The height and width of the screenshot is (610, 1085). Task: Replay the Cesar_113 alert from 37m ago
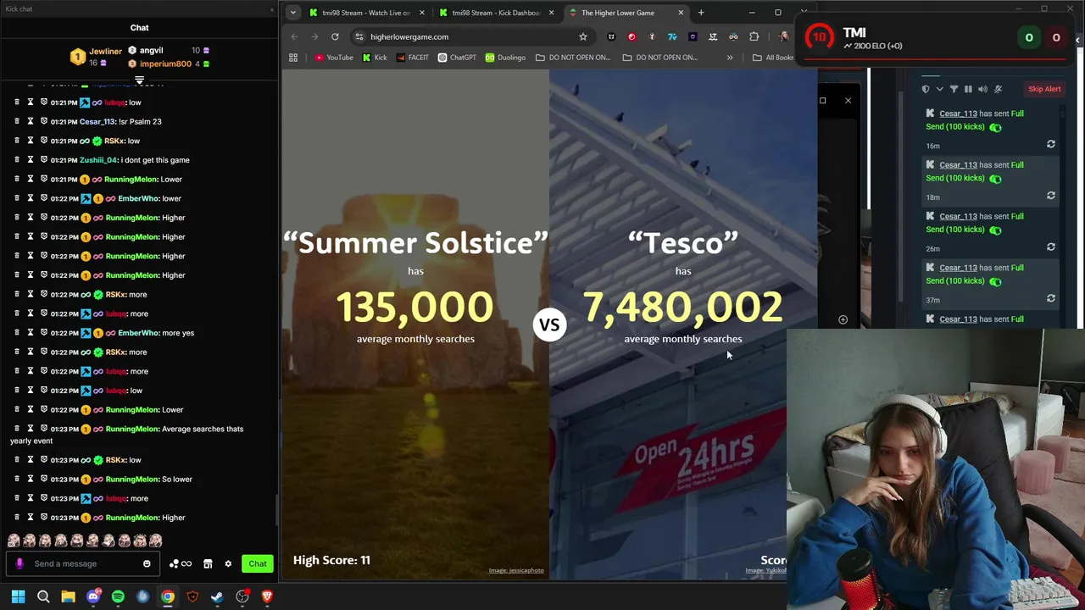[1051, 298]
